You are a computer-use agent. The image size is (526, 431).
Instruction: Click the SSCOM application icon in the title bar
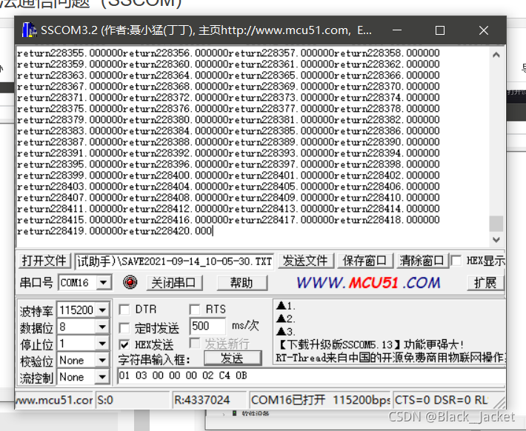point(29,30)
